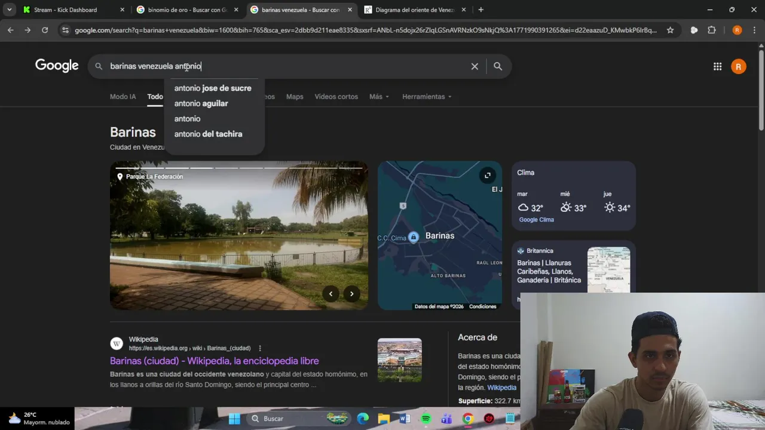Switch to the binomio de oro tab

pyautogui.click(x=186, y=10)
